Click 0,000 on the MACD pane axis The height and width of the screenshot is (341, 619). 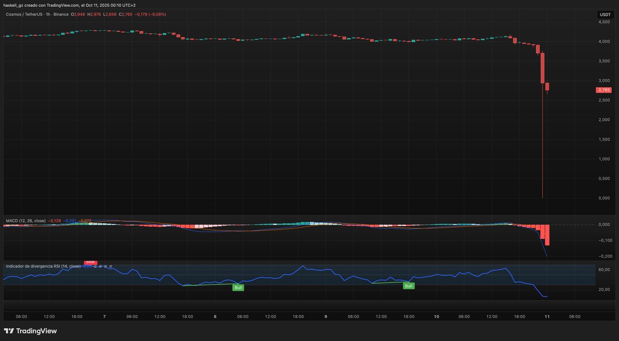(x=604, y=225)
